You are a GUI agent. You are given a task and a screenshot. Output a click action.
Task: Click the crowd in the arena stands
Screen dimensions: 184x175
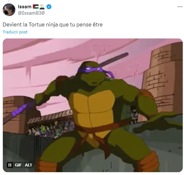click(x=50, y=129)
